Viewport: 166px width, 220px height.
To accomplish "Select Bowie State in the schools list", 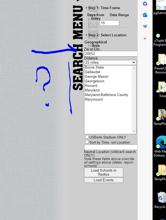I will pyautogui.click(x=94, y=67).
